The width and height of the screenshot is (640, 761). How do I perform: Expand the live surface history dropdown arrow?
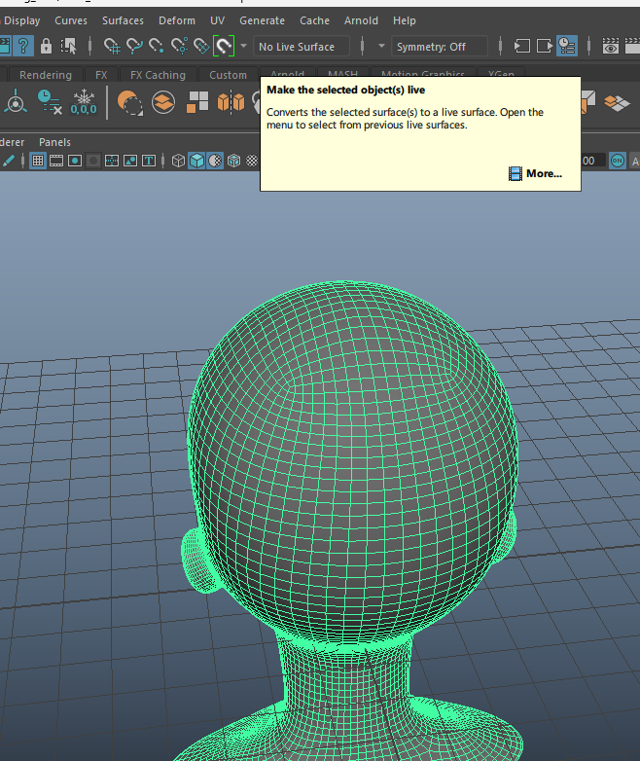(243, 46)
